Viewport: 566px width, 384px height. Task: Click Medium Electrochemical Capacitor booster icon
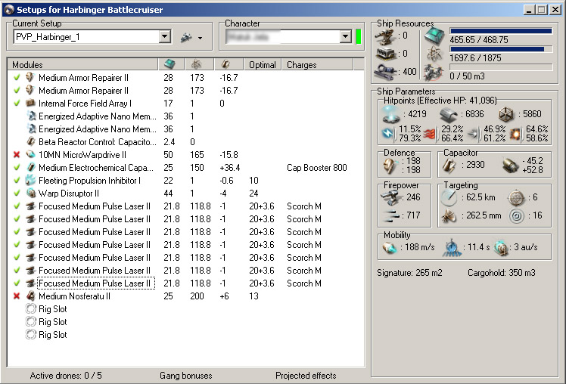(31, 167)
